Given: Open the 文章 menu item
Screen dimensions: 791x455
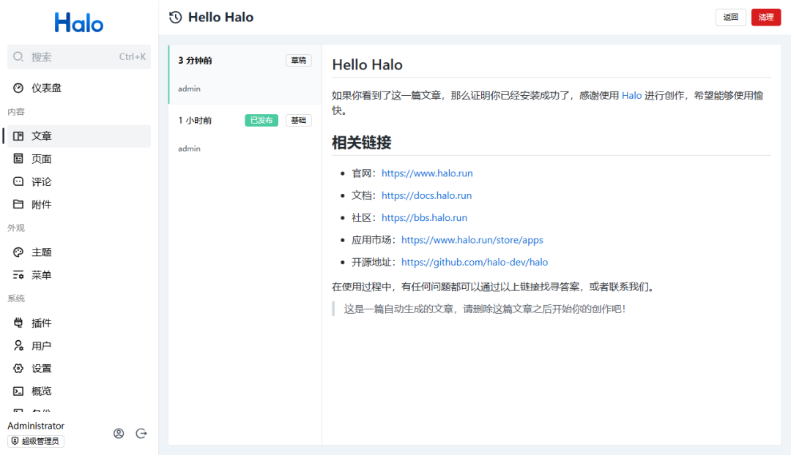Looking at the screenshot, I should (x=42, y=136).
